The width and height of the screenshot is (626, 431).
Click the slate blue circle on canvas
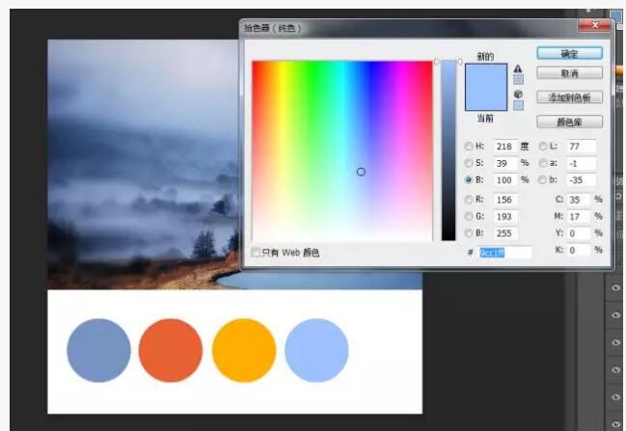(x=98, y=350)
